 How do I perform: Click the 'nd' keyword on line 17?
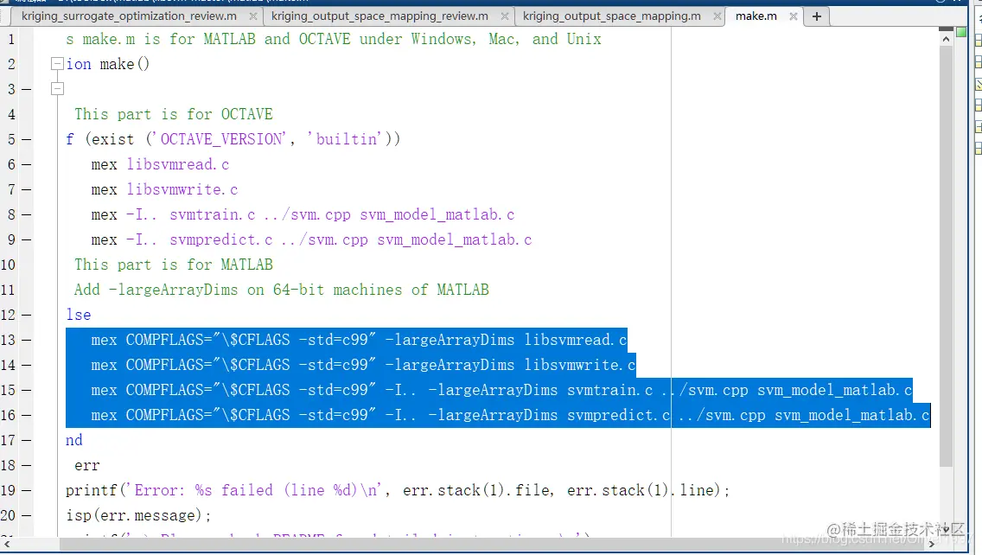pos(73,440)
